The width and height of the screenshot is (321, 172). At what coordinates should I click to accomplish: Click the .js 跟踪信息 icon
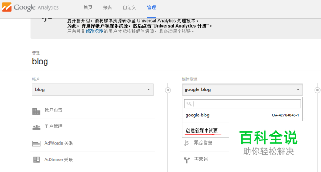tap(186, 143)
